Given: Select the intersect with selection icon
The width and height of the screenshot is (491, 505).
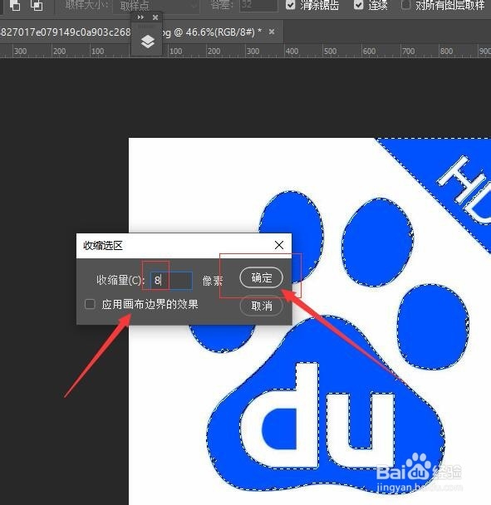Looking at the screenshot, I should [36, 5].
